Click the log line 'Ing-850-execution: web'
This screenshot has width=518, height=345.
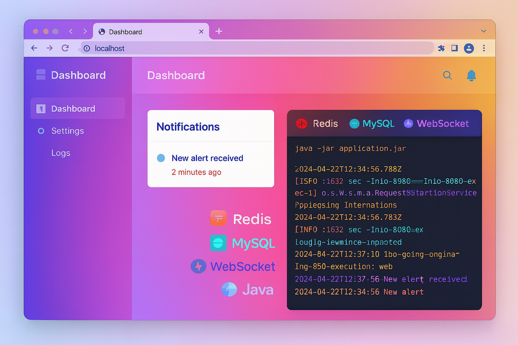pyautogui.click(x=344, y=266)
